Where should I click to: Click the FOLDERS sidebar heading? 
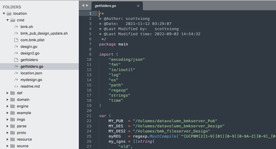[12, 7]
